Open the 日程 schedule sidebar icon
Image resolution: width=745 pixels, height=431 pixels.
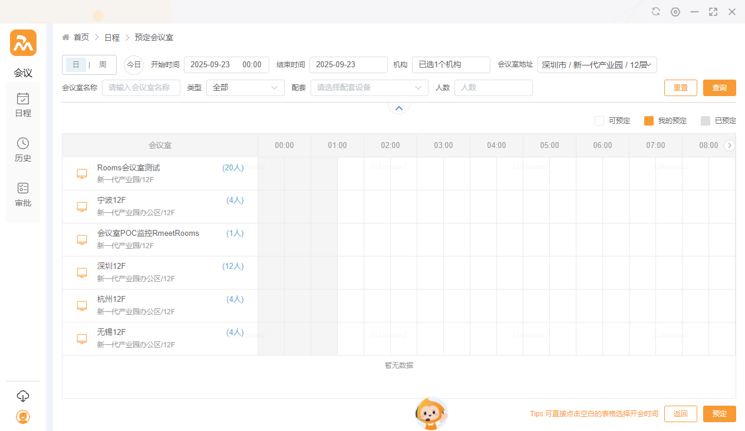pyautogui.click(x=23, y=104)
